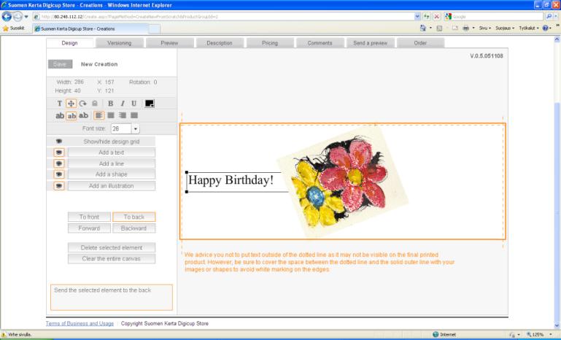
Task: Open Suosikit favorites star
Action: 14,28
